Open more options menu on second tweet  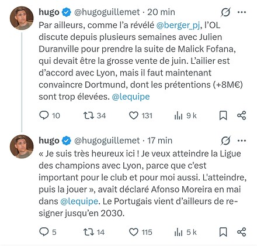242,141
